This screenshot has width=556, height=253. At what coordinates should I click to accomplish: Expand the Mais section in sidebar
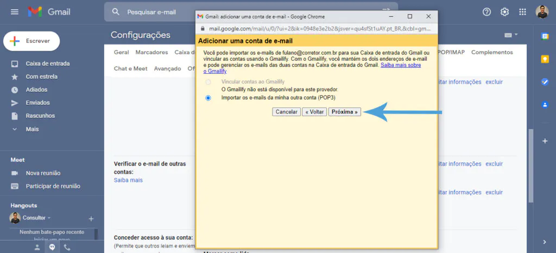(32, 129)
